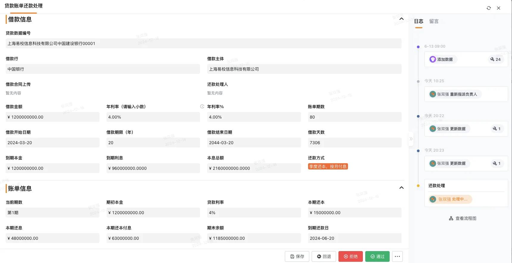Click the flowchart icon next to 查看流程图

point(451,218)
